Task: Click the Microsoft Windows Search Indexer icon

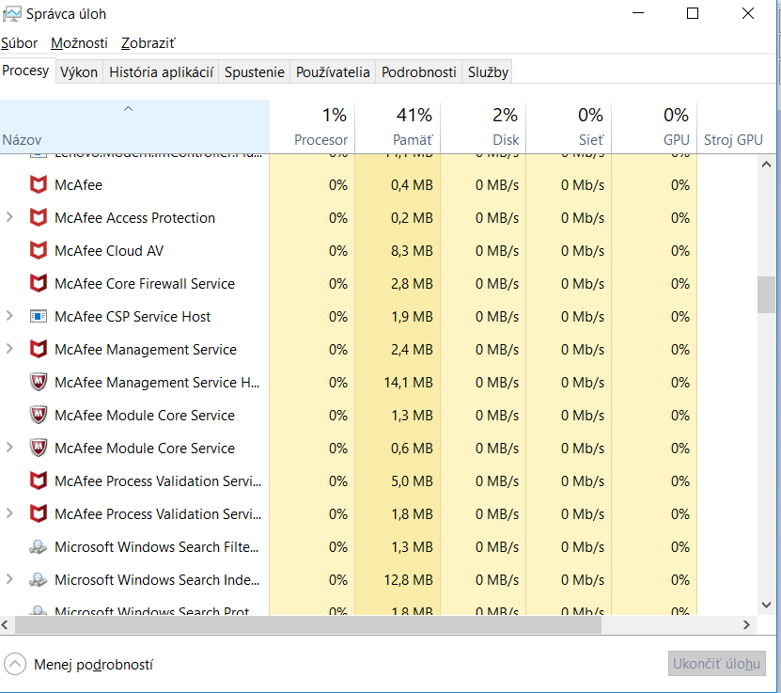Action: [x=39, y=580]
